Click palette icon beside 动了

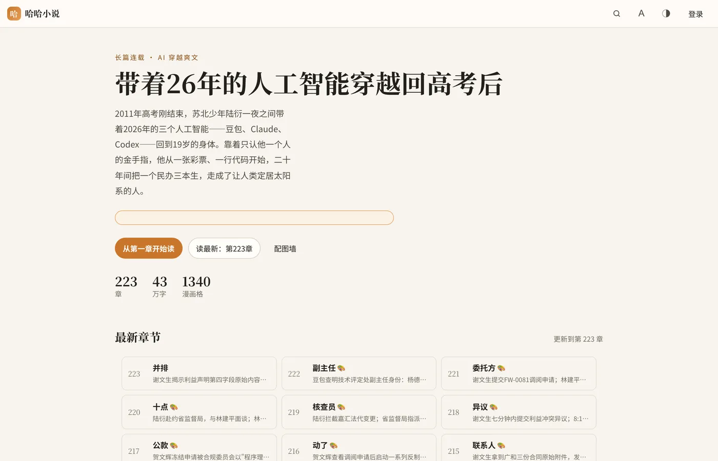click(334, 446)
